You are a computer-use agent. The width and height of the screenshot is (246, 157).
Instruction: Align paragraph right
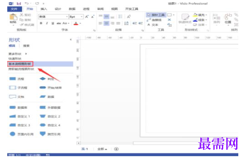[x=113, y=24]
